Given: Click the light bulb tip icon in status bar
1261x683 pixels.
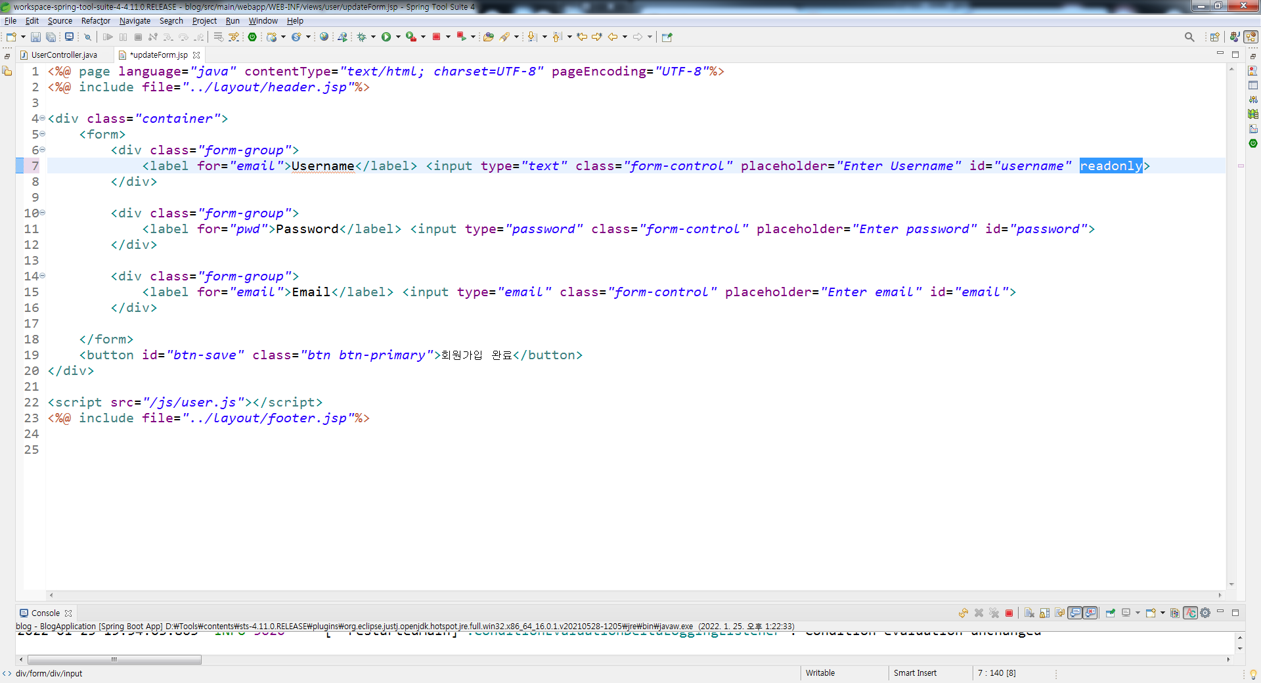Looking at the screenshot, I should pos(1253,674).
